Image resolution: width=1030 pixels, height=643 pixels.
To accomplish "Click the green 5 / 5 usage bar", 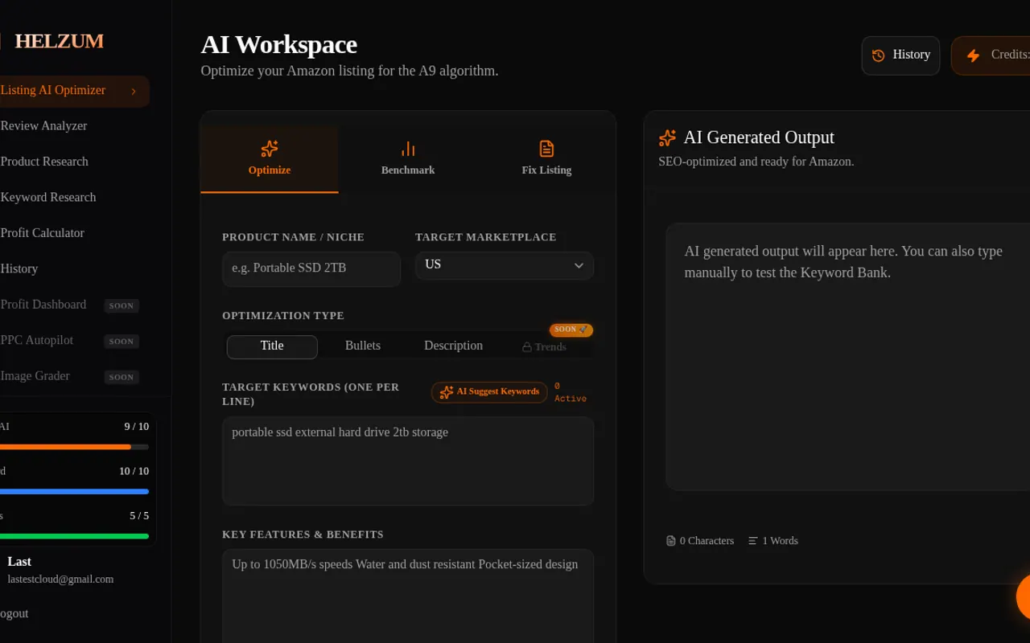I will click(x=74, y=536).
